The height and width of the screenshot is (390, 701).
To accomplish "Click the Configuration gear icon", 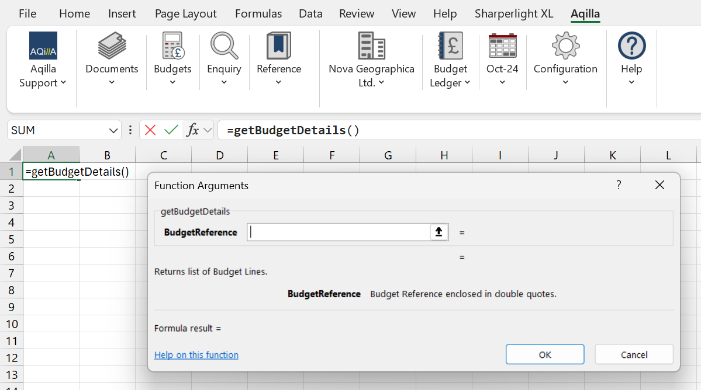I will click(565, 46).
